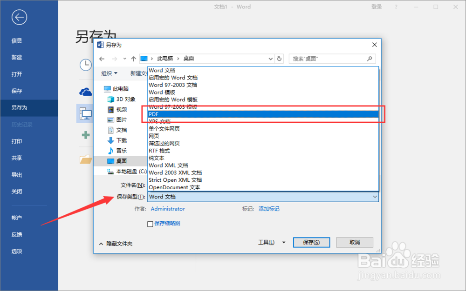Viewport: 466px width, 291px height.
Task: Open the 保存类型 combo box
Action: point(263,197)
